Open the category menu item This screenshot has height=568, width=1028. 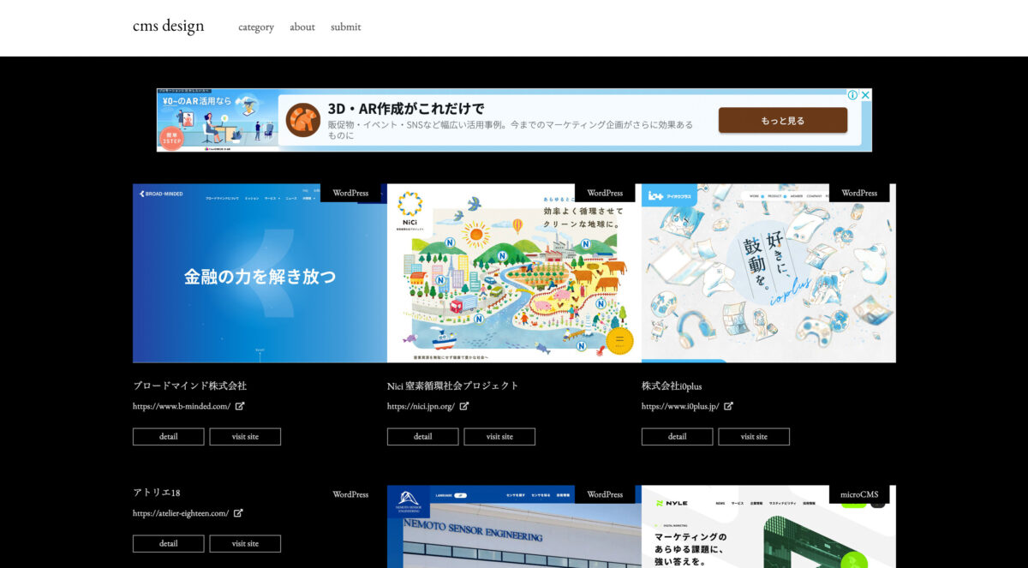[256, 27]
